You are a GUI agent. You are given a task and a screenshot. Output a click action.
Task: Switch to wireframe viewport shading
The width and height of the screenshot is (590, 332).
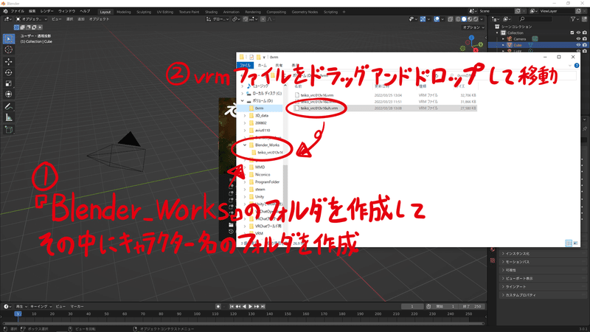458,19
